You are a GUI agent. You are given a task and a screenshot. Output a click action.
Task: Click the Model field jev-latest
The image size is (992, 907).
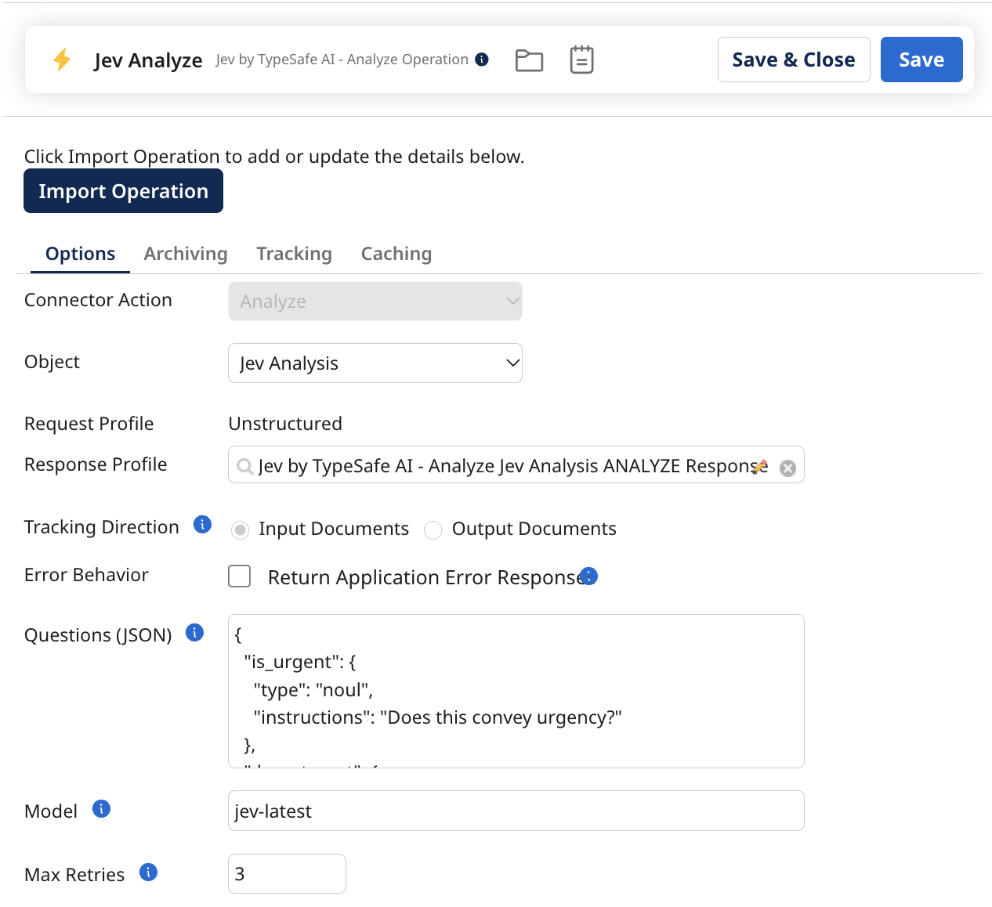(x=516, y=811)
